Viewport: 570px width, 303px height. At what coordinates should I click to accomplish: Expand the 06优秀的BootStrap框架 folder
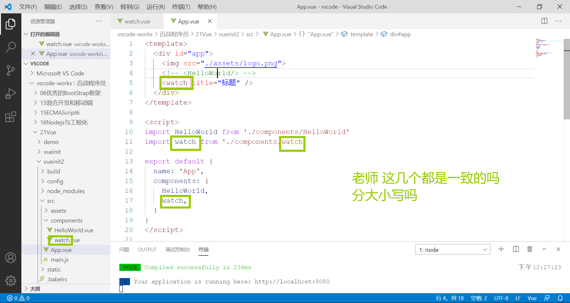point(70,93)
